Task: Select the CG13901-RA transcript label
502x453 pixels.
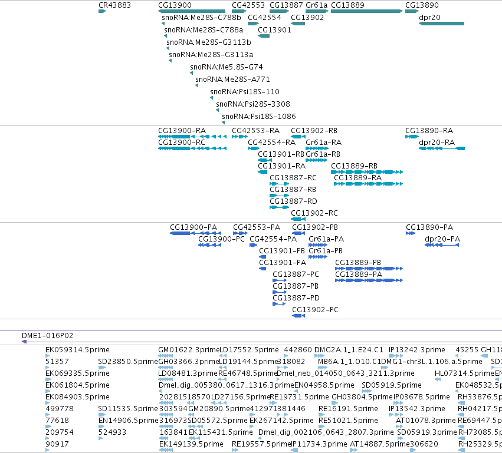Action: pyautogui.click(x=282, y=166)
